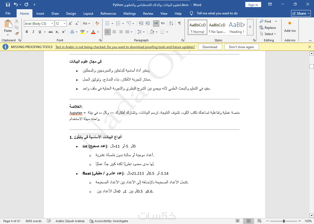The width and height of the screenshot is (314, 224).
Task: Open the File tab
Action: point(8,13)
